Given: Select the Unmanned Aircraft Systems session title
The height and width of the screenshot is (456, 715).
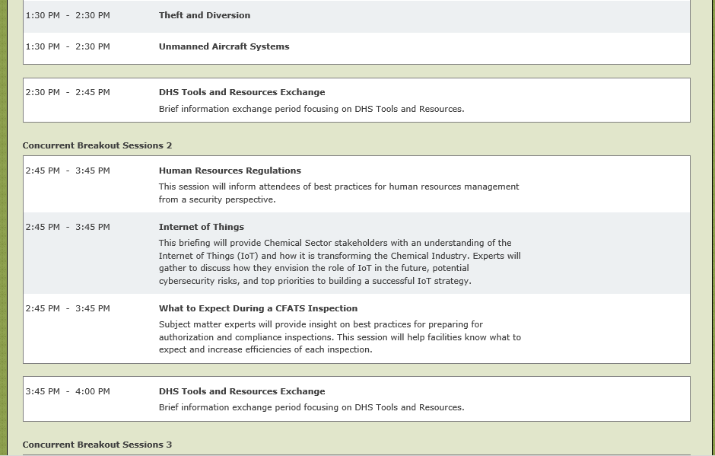Looking at the screenshot, I should [224, 46].
